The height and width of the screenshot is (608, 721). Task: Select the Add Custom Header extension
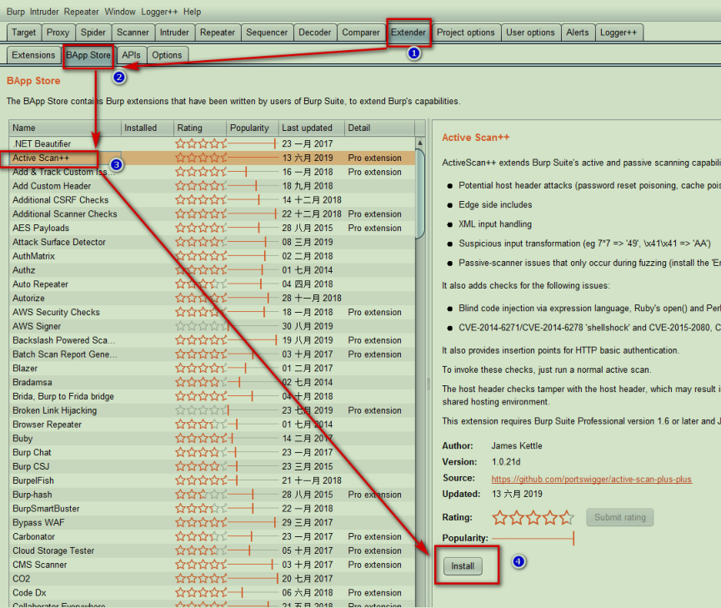click(212, 186)
